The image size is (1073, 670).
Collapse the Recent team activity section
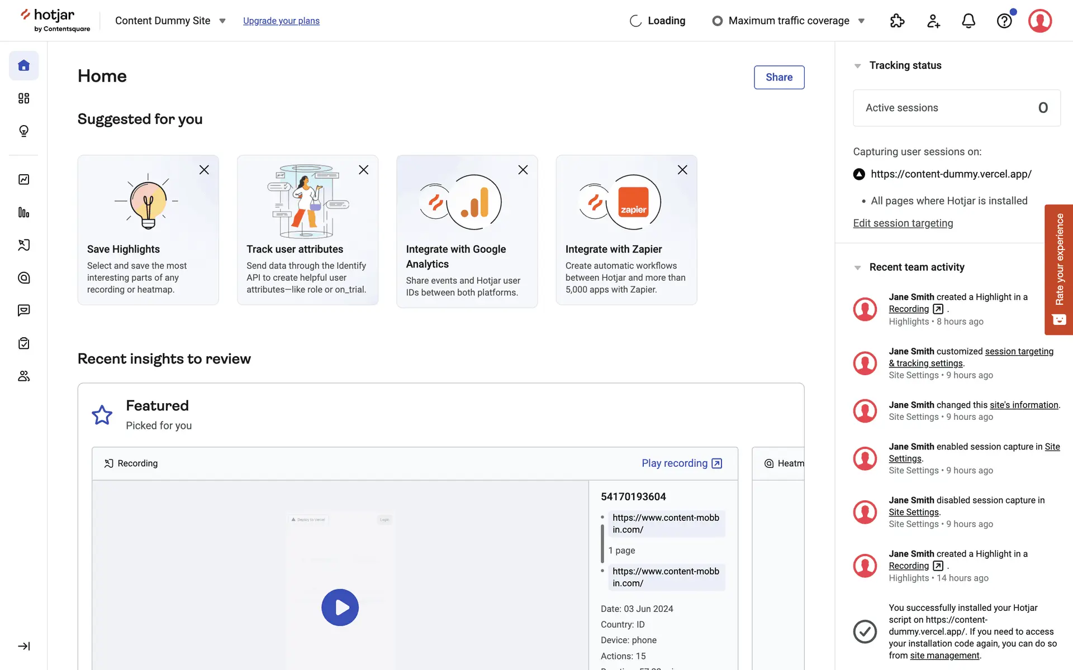(857, 267)
